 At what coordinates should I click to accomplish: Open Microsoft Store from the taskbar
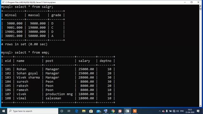coord(91,111)
